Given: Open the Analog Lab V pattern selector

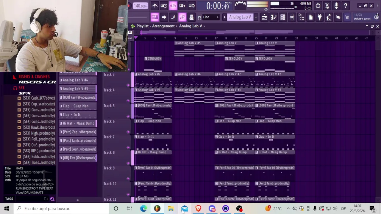Looking at the screenshot, I should click(240, 17).
